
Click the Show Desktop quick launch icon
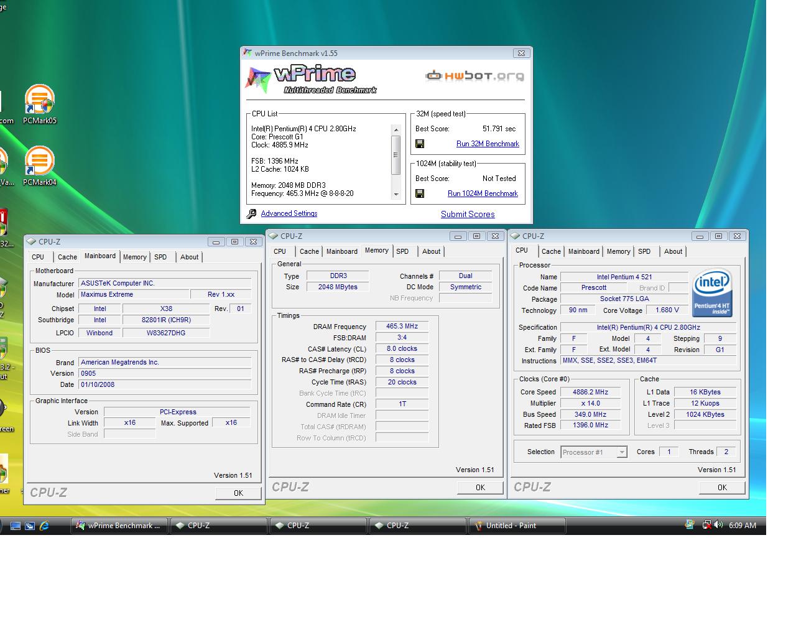coord(16,526)
